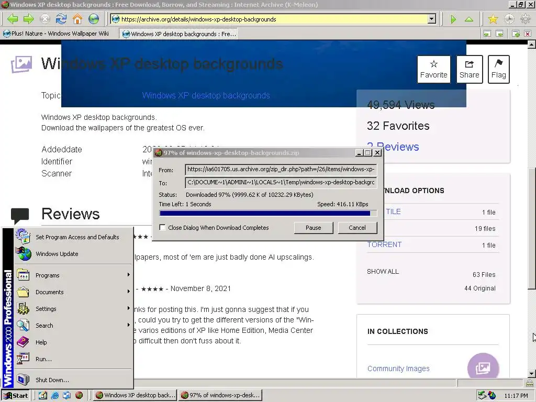The image size is (536, 402).
Task: Click the 11:17 PM clock
Action: point(516,396)
